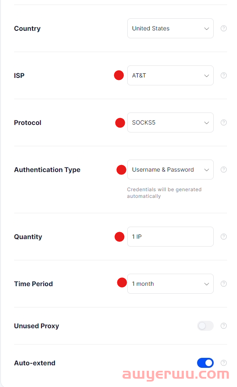The image size is (237, 387).
Task: Open the Time Period dropdown showing 1 month
Action: (x=170, y=284)
